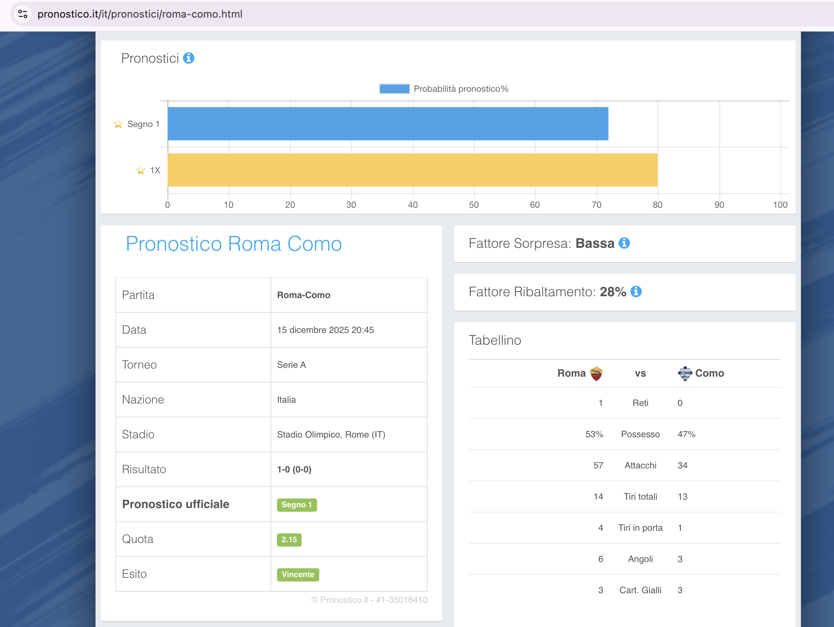Viewport: 834px width, 627px height.
Task: Click the star icon next to 1X
Action: [x=141, y=170]
